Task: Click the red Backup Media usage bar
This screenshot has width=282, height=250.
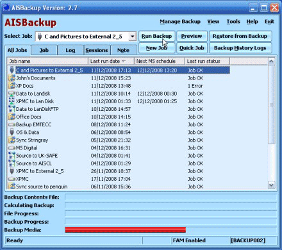Action: (x=126, y=229)
